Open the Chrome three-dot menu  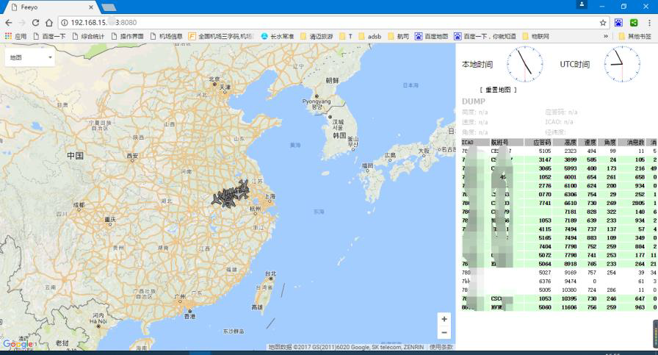pos(650,23)
